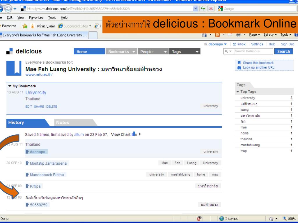The height and width of the screenshot is (223, 298).
Task: Click the popup blocker status bar icon
Action: tap(199, 218)
